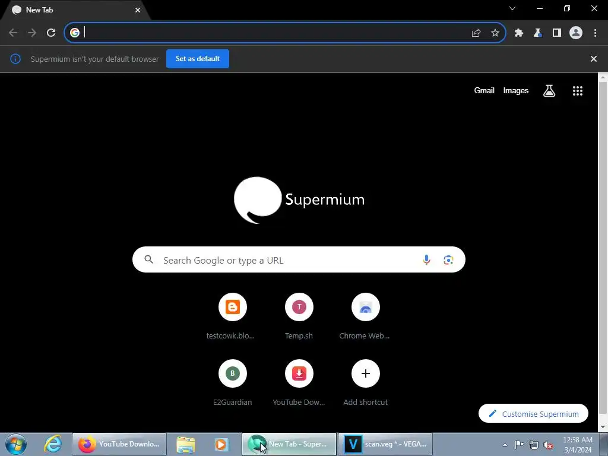Launch Internet Explorer from the taskbar
This screenshot has height=456, width=608.
coord(53,444)
